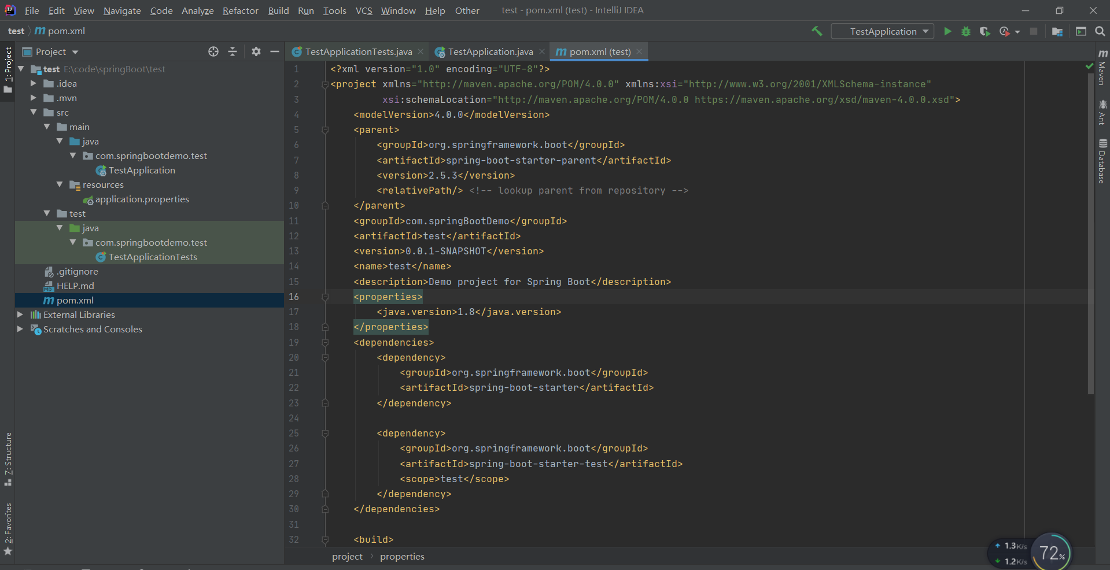Select TestApplication class in project tree
This screenshot has height=570, width=1110.
coord(142,170)
